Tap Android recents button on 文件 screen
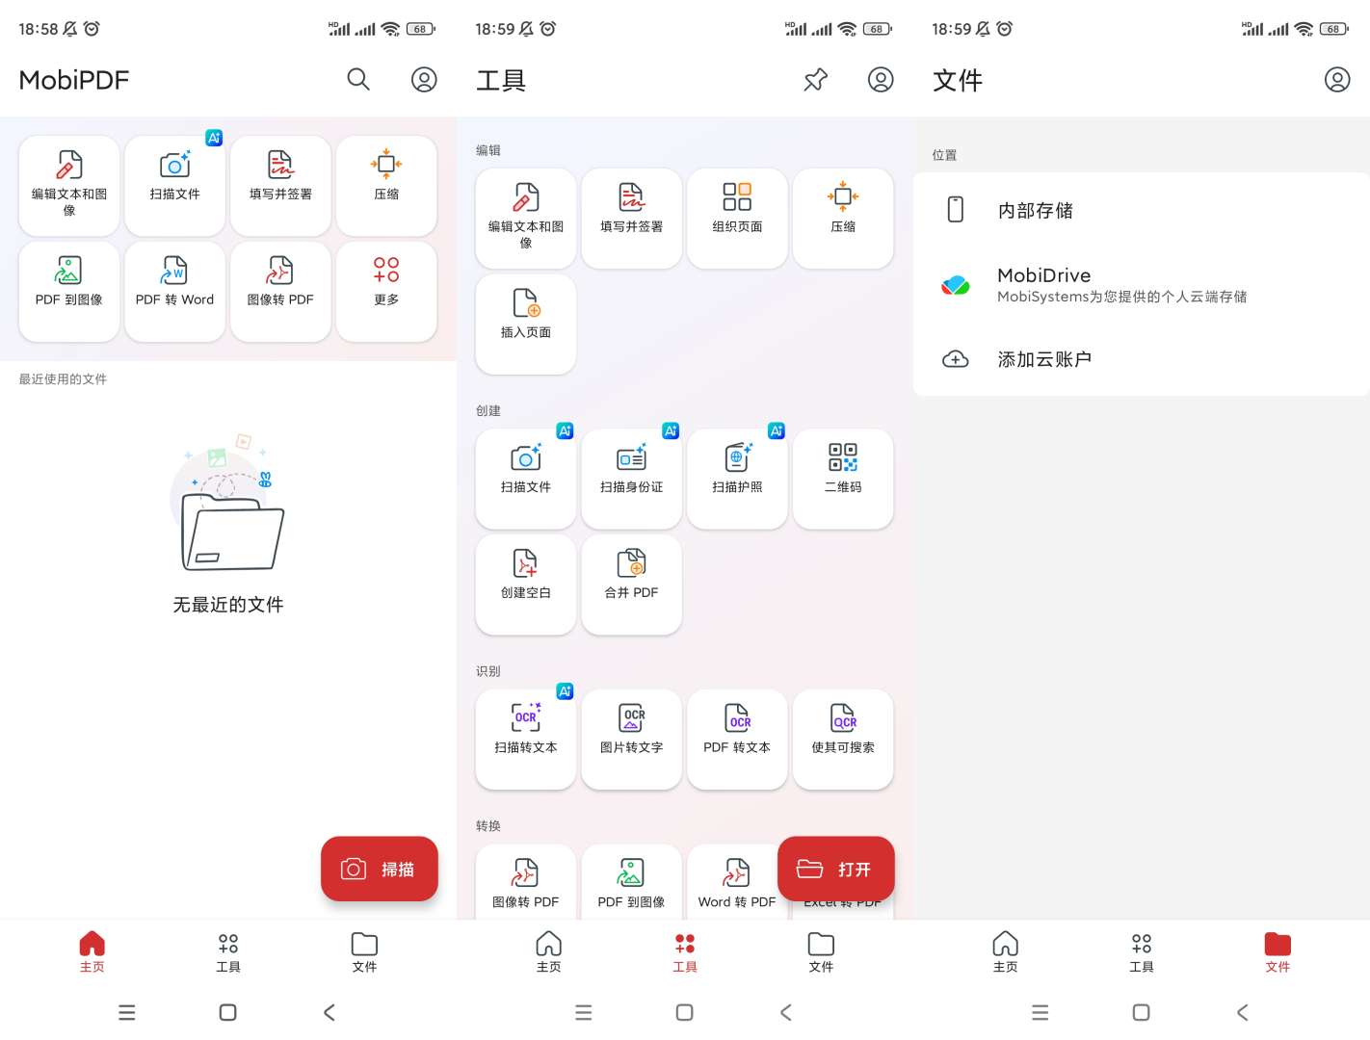This screenshot has height=1040, width=1370. click(x=1041, y=1012)
